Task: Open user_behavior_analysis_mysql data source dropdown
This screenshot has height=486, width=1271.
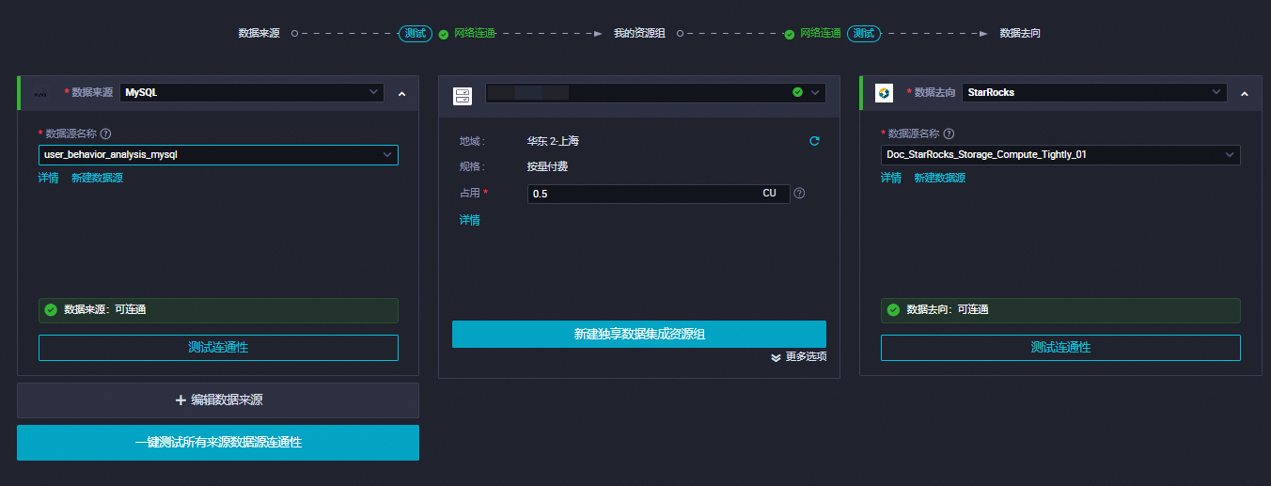Action: click(x=218, y=154)
